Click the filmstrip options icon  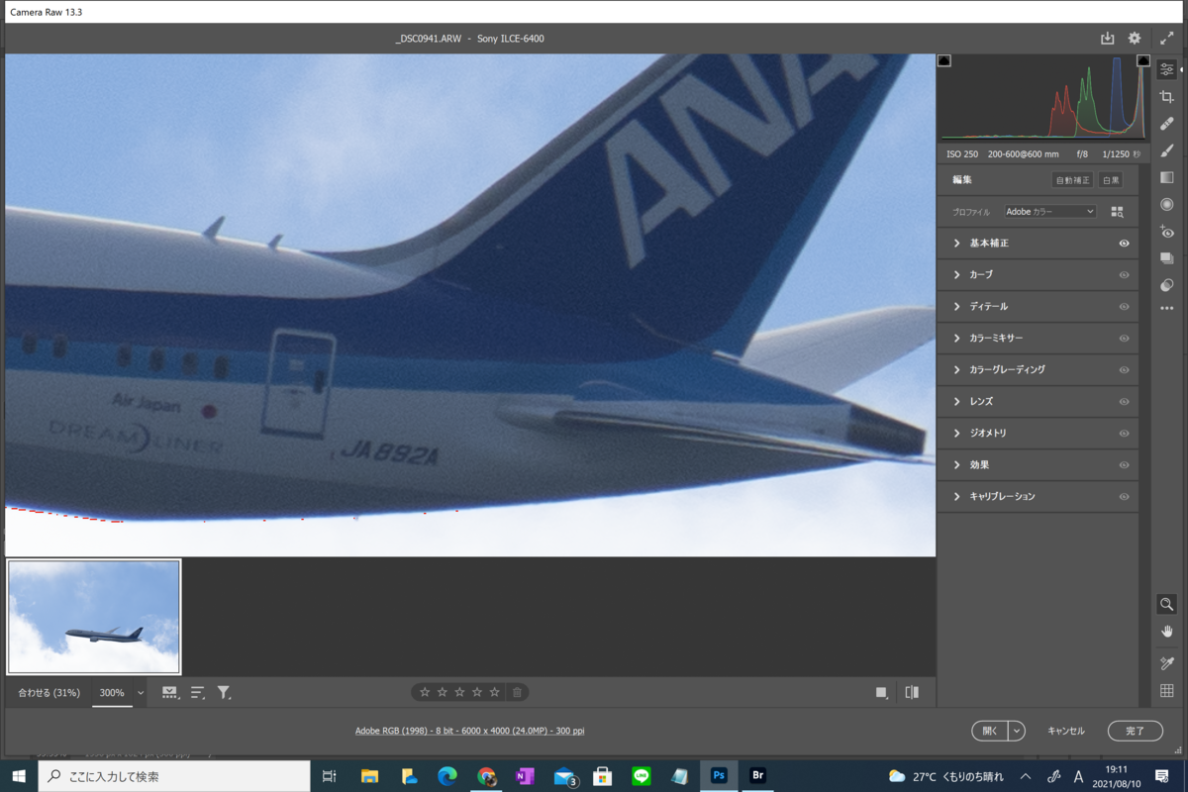(x=170, y=693)
